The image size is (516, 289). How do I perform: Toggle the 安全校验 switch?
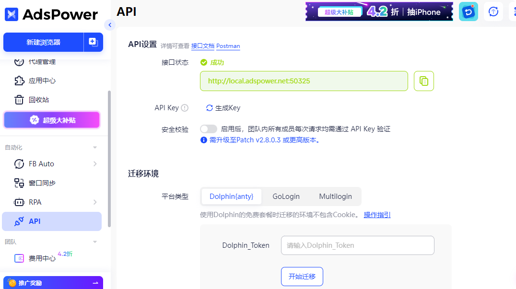click(209, 129)
